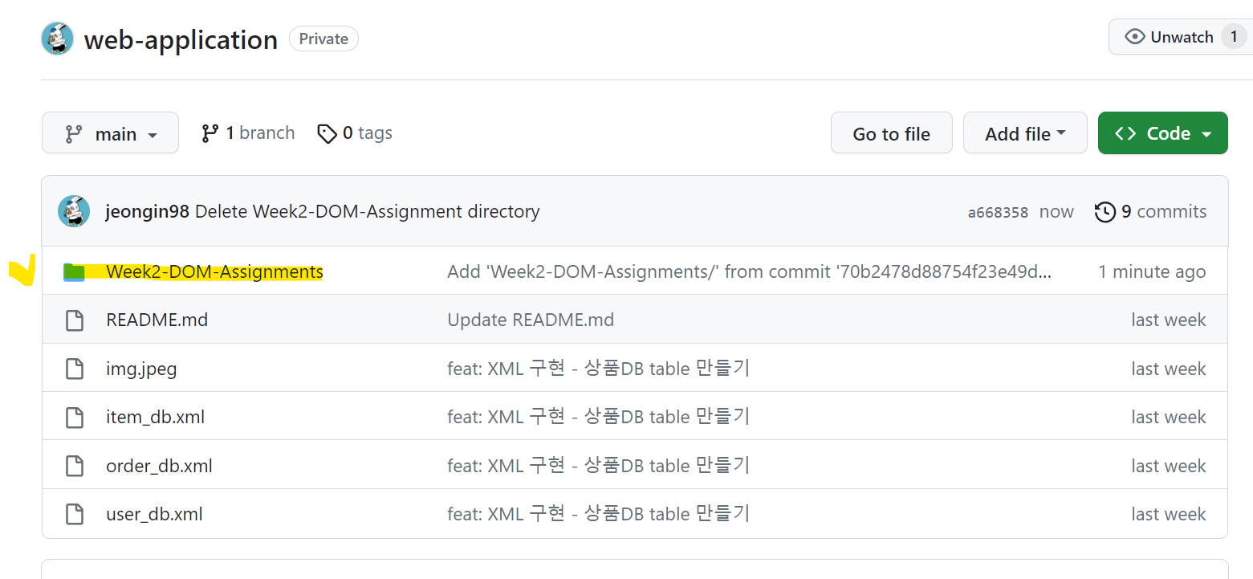
Task: Click the Week2-DOM-Assignments folder icon
Action: tap(75, 272)
